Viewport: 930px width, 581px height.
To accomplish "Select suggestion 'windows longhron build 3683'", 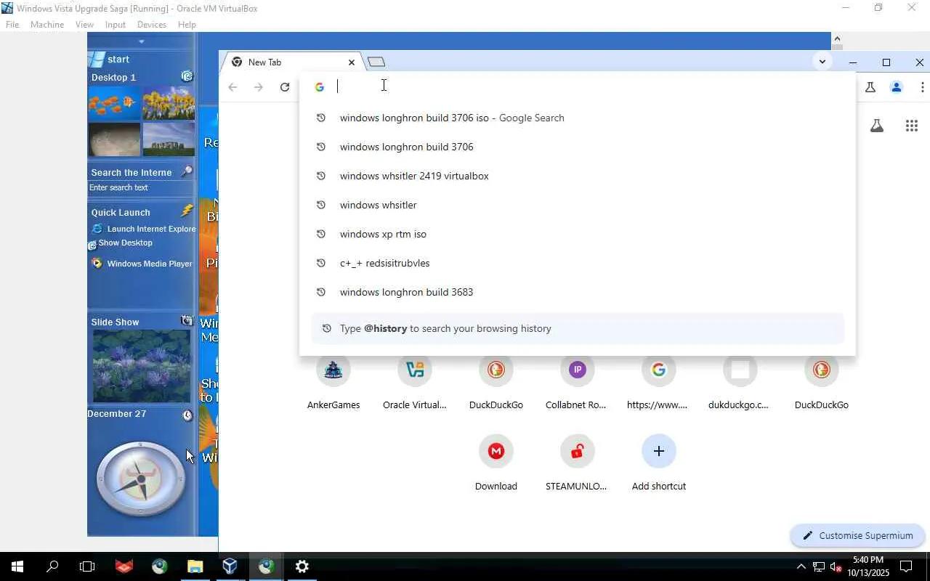I will click(578, 292).
